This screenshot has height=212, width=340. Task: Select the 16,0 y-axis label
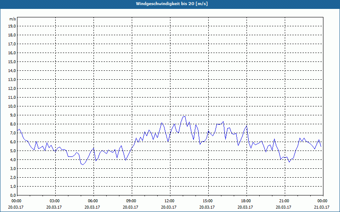click(x=12, y=53)
